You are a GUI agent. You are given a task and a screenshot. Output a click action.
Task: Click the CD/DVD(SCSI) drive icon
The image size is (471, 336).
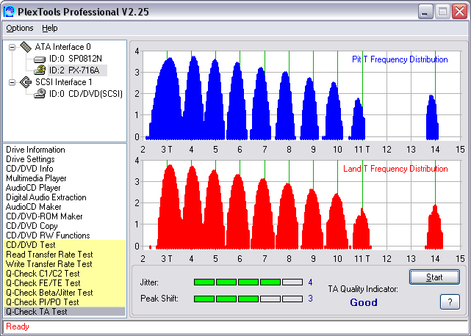coord(40,94)
